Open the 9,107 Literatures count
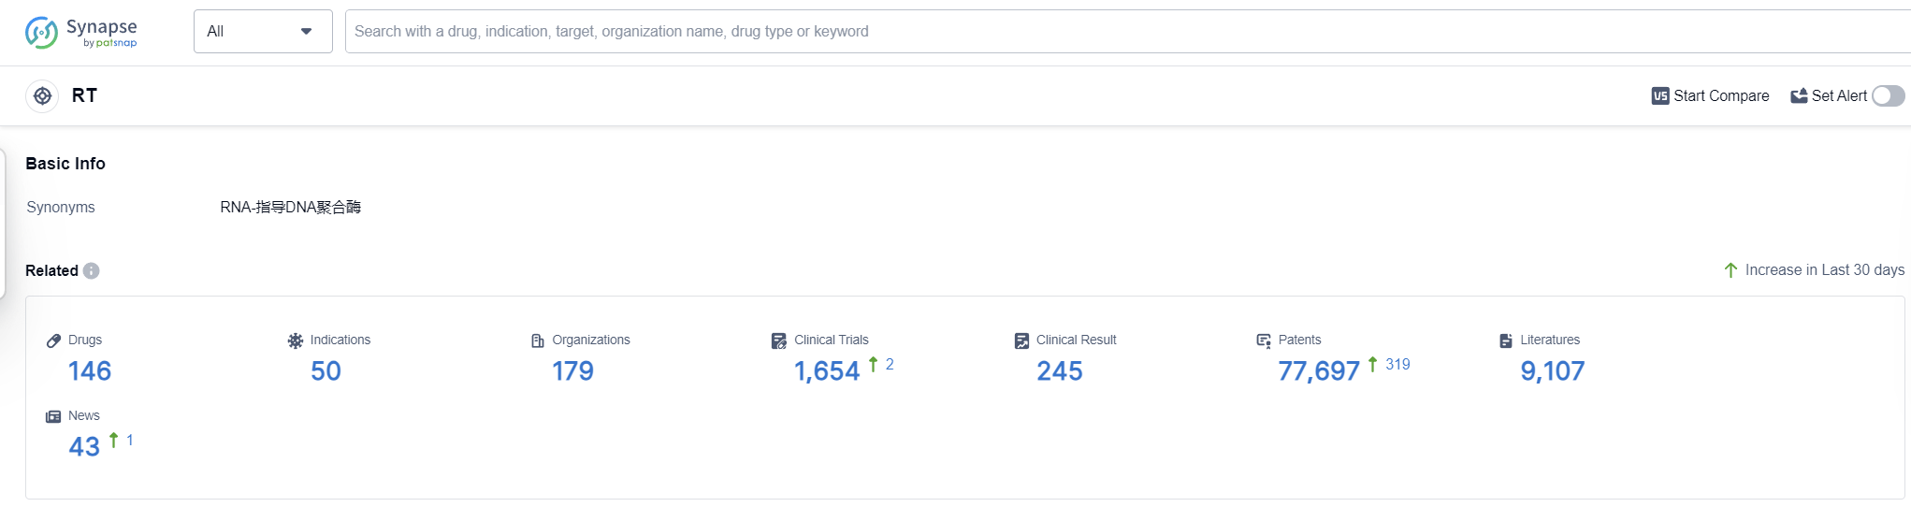1911x507 pixels. [1552, 371]
